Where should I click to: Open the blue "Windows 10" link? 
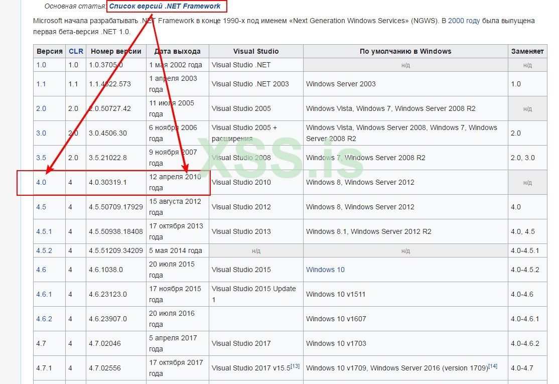[x=325, y=270]
